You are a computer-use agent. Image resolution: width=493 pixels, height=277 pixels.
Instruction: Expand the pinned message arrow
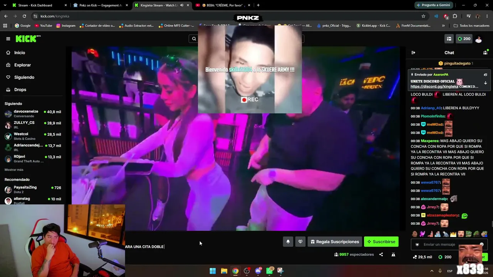[x=485, y=83]
